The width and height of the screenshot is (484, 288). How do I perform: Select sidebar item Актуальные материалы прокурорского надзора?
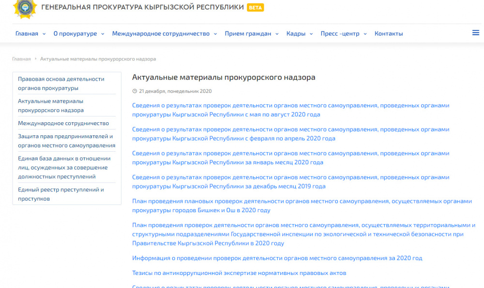pos(50,105)
